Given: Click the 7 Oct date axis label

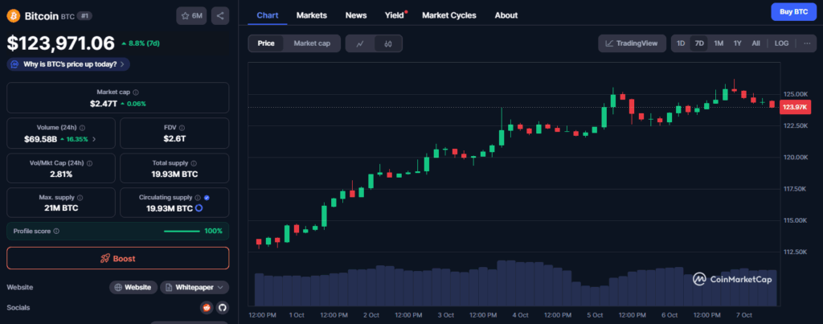Looking at the screenshot, I should point(743,315).
